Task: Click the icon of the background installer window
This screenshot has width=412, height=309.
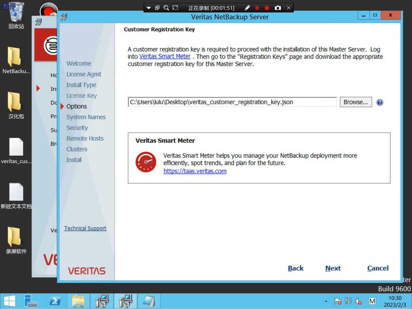Action: point(38,22)
